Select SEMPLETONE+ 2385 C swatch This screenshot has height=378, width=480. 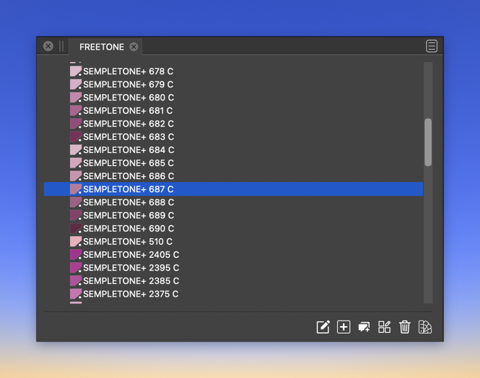233,281
